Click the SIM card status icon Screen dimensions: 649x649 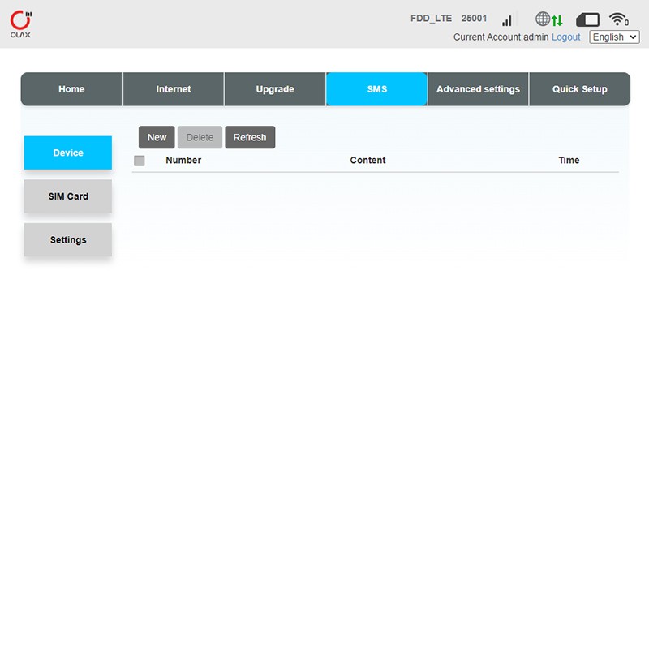pyautogui.click(x=587, y=19)
